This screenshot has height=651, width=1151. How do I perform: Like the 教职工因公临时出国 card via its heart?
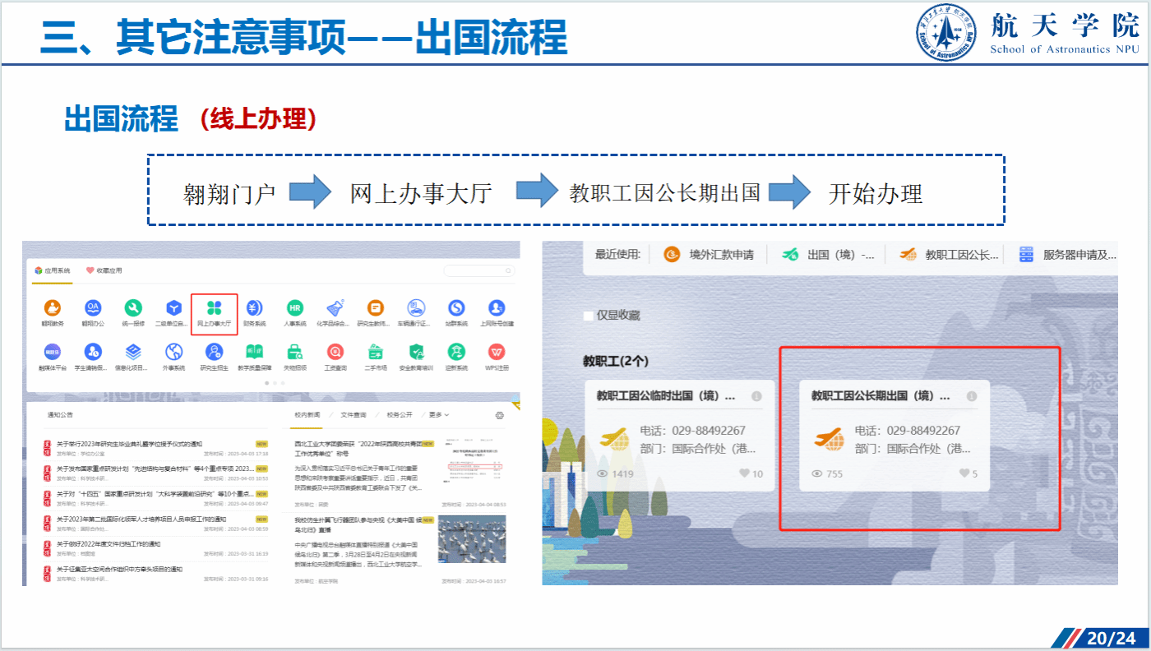coord(745,473)
